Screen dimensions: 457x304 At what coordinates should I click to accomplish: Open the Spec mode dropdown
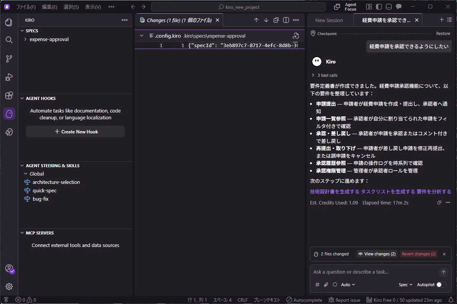tap(406, 285)
